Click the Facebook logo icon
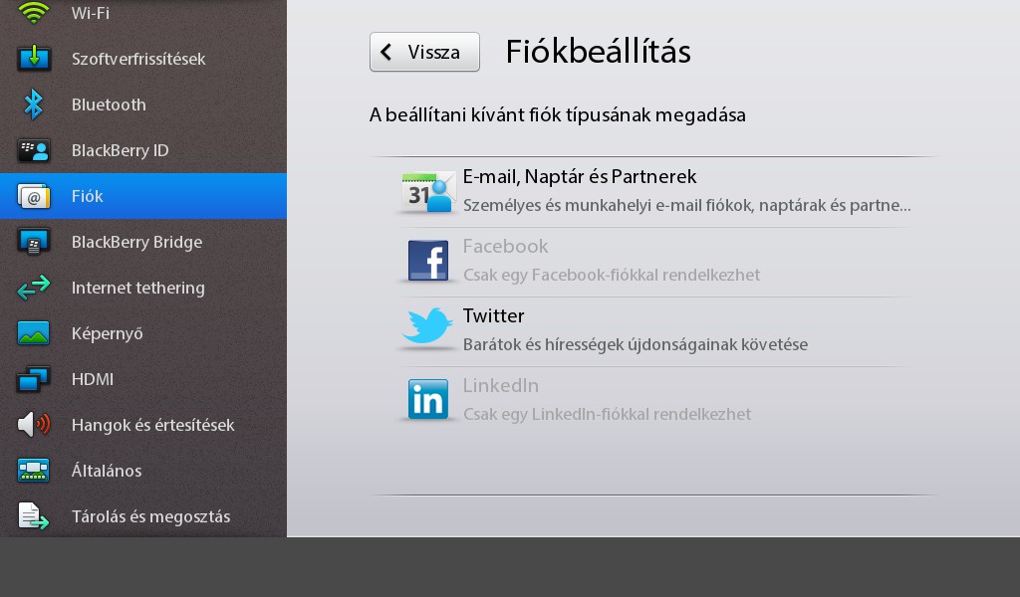This screenshot has height=597, width=1020. pyautogui.click(x=428, y=261)
